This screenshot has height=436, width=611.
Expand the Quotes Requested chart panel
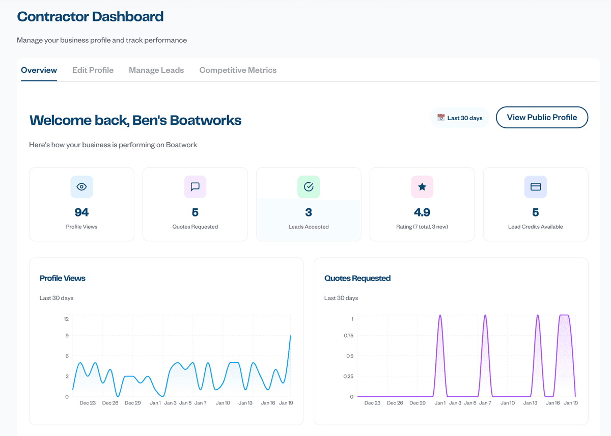[450, 340]
